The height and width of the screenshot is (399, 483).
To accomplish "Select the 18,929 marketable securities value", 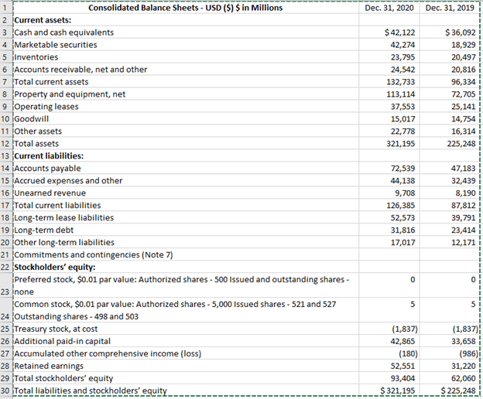I will click(450, 45).
